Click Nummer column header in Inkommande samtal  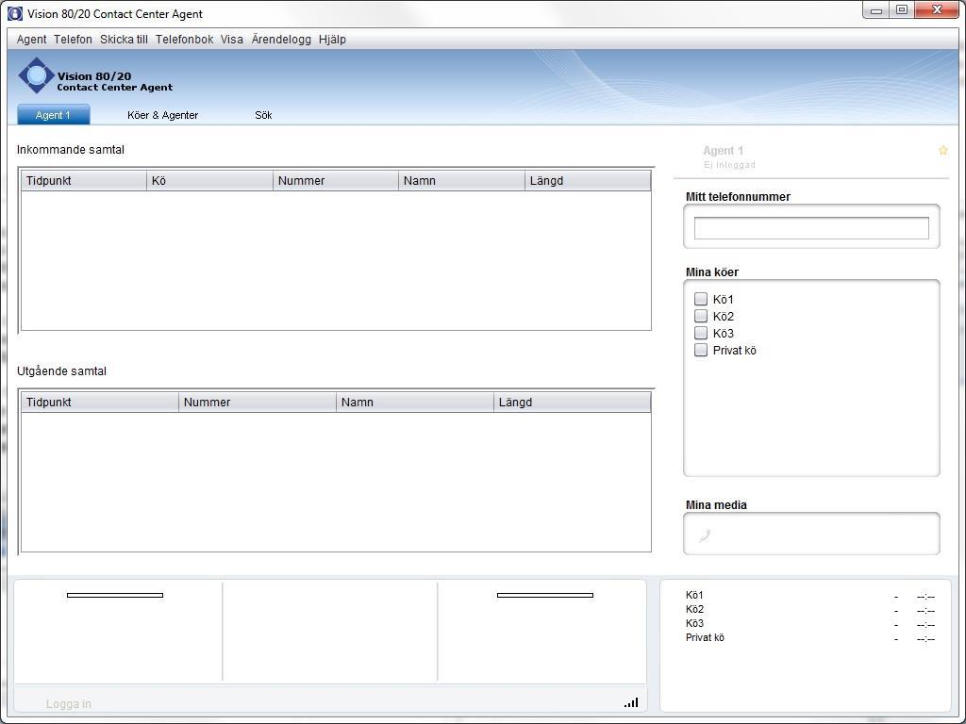tap(336, 180)
